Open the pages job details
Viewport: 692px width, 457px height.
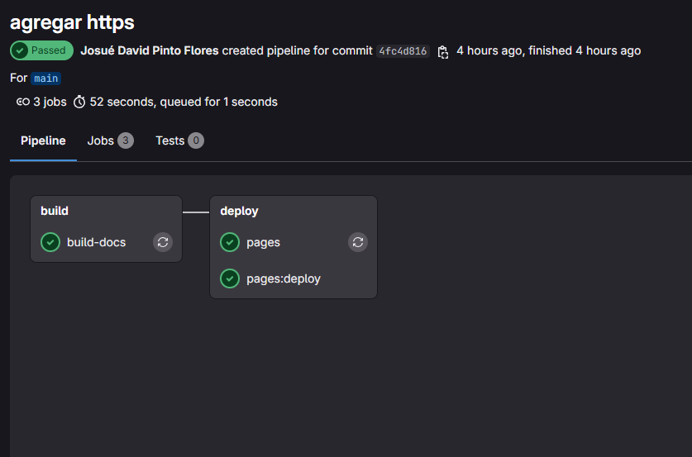pos(263,243)
